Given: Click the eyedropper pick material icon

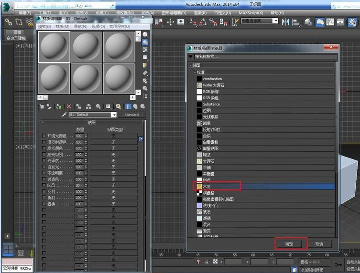Looking at the screenshot, I should 64,115.
